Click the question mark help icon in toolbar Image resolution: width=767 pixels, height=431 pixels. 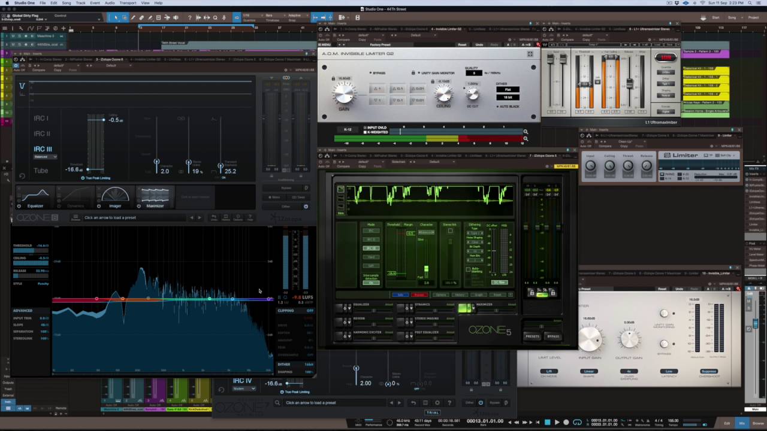coord(190,17)
